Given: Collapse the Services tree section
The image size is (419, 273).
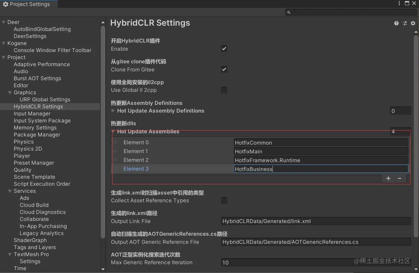Looking at the screenshot, I should pos(10,191).
